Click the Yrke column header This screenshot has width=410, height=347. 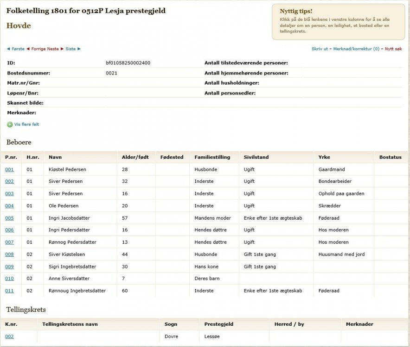pos(324,157)
